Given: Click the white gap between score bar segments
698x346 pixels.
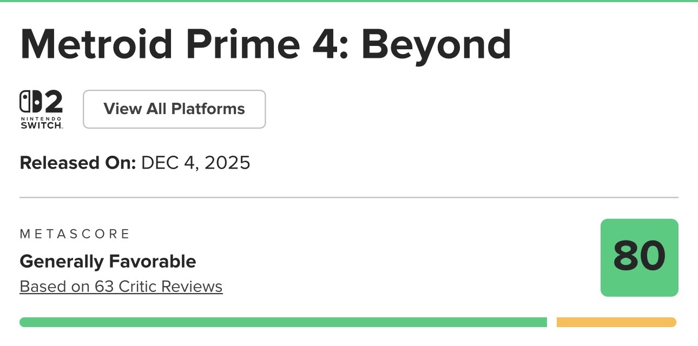Looking at the screenshot, I should (x=552, y=322).
